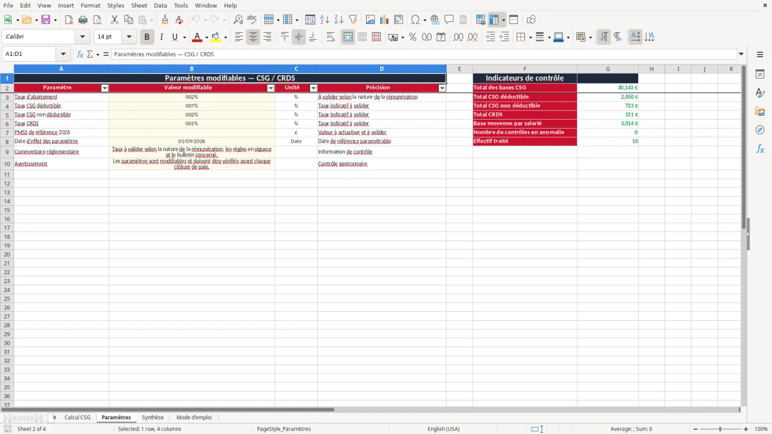
Task: Open the Sheet menu
Action: 140,5
